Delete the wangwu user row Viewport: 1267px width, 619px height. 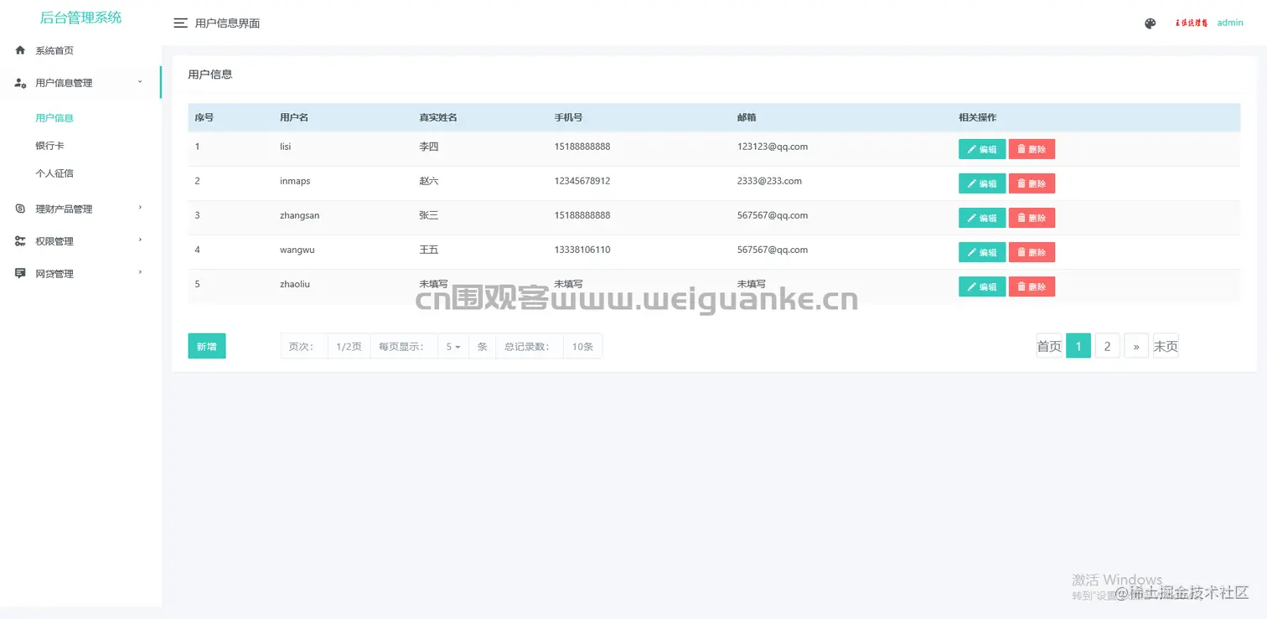[1032, 252]
